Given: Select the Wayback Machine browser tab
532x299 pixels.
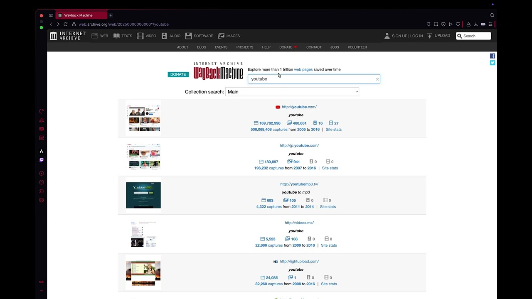Looking at the screenshot, I should click(81, 15).
